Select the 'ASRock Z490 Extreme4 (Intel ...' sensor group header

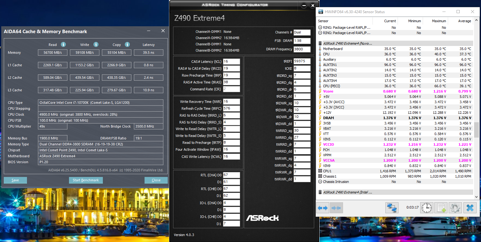coord(395,192)
